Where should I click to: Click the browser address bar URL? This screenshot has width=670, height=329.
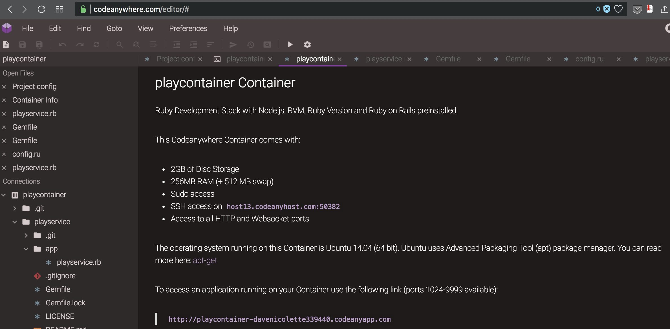pos(141,9)
